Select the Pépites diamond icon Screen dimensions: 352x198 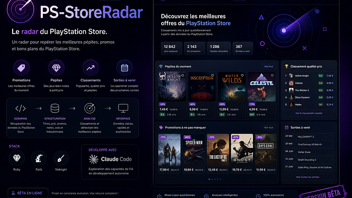(x=56, y=68)
